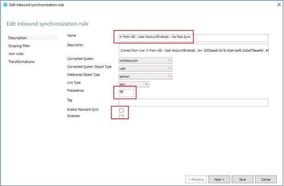Screen dimensions: 284x186
Task: Save the synchronization rule
Action: pyautogui.click(x=243, y=179)
